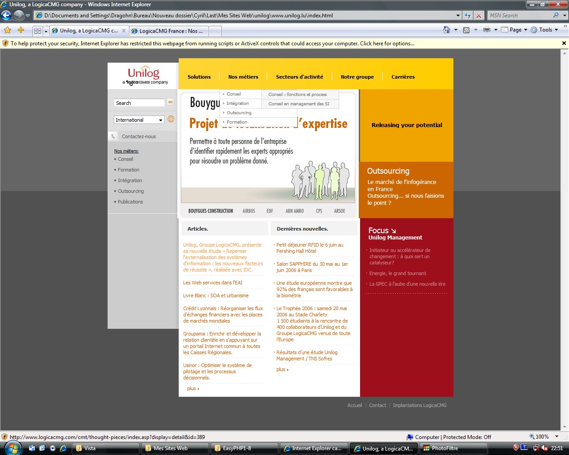This screenshot has width=569, height=455.
Task: Click the RSS Feeds icon
Action: click(466, 30)
